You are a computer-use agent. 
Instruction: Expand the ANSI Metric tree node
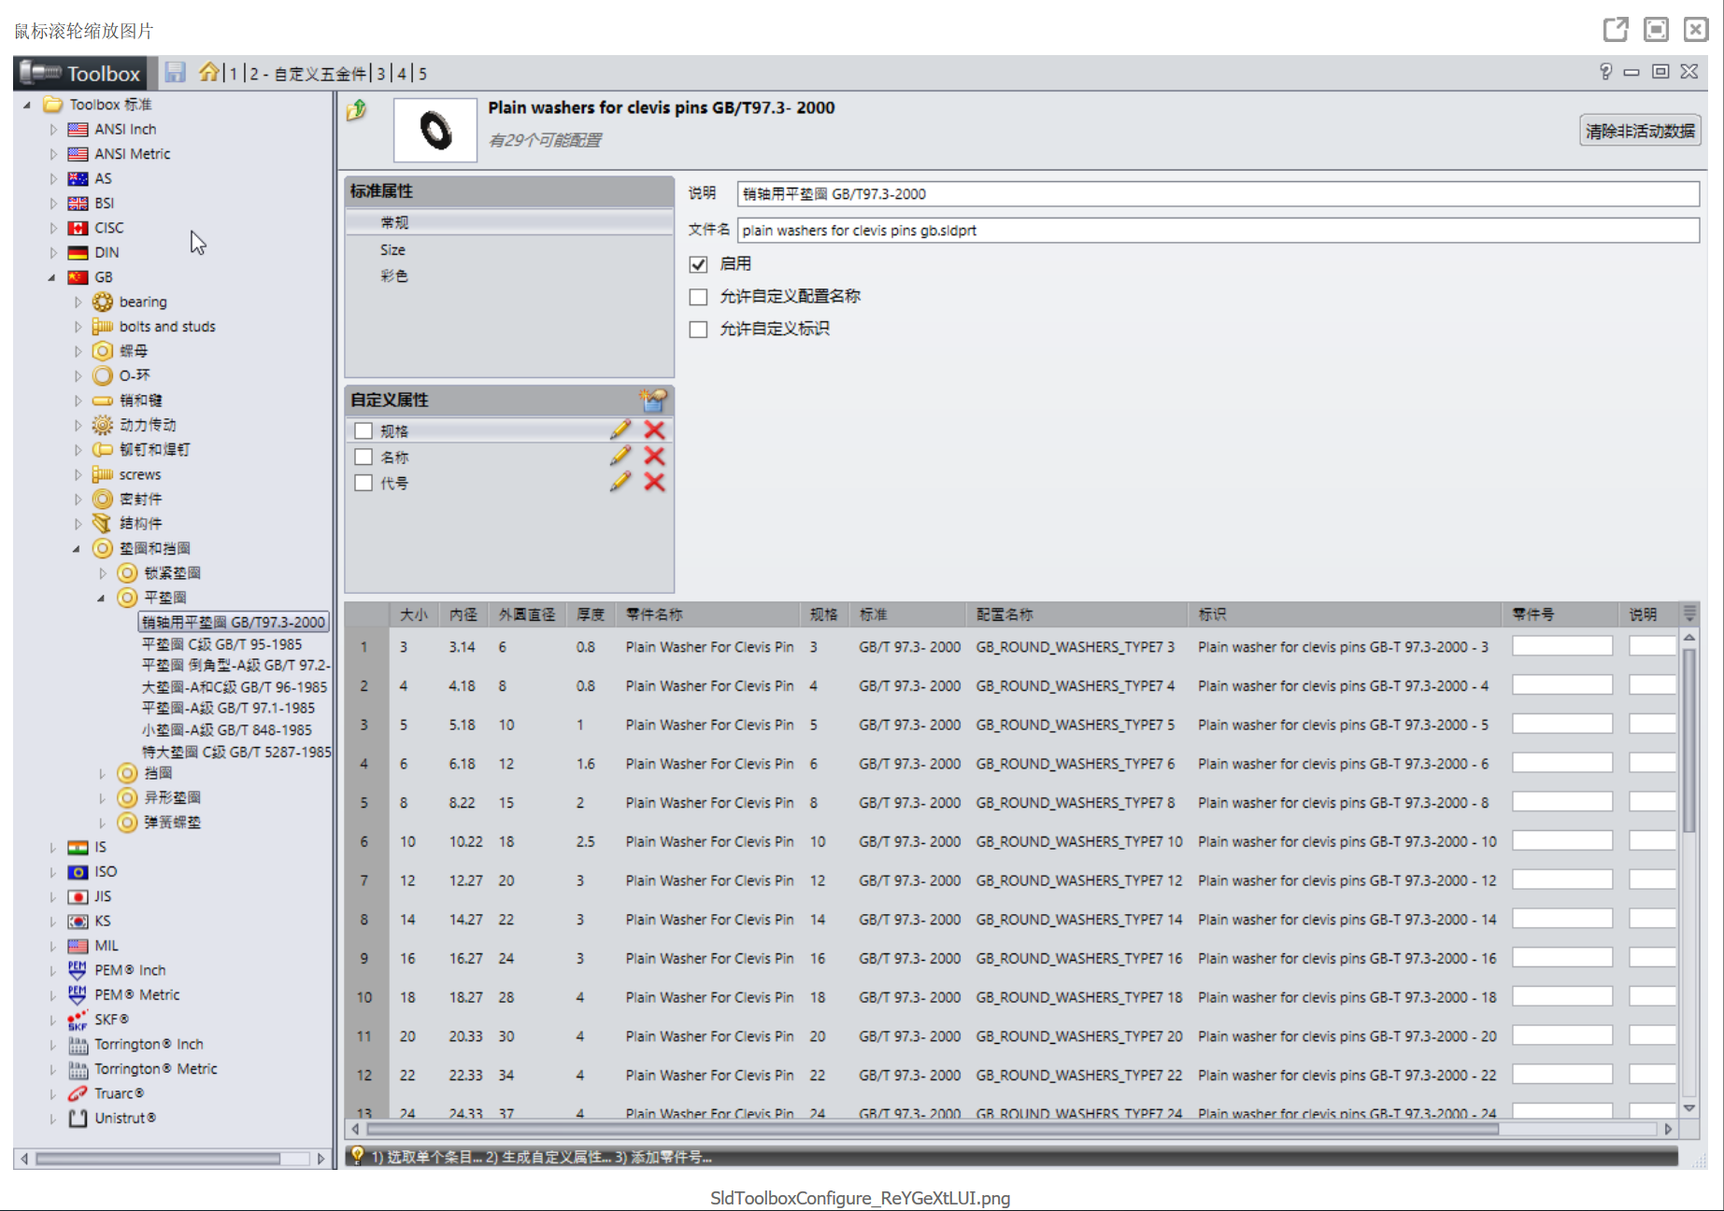point(53,154)
